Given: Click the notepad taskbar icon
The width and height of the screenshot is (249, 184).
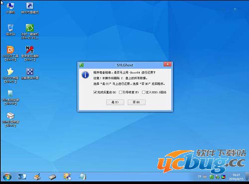Looking at the screenshot, I should [x=83, y=177].
